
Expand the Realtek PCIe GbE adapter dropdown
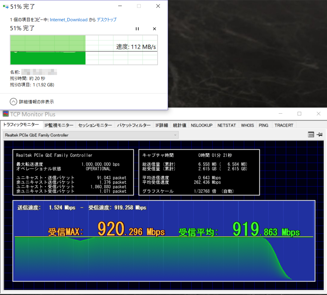[91, 135]
